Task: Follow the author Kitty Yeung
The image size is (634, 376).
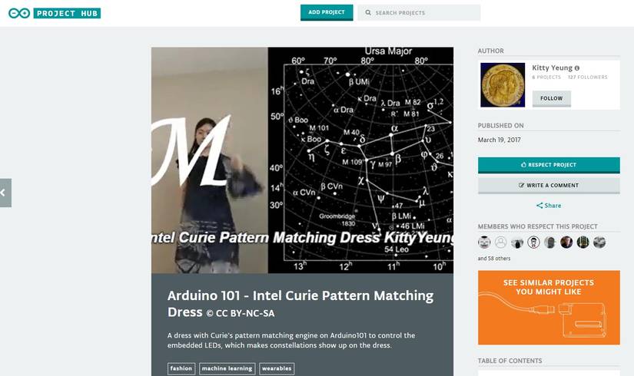Action: [552, 98]
